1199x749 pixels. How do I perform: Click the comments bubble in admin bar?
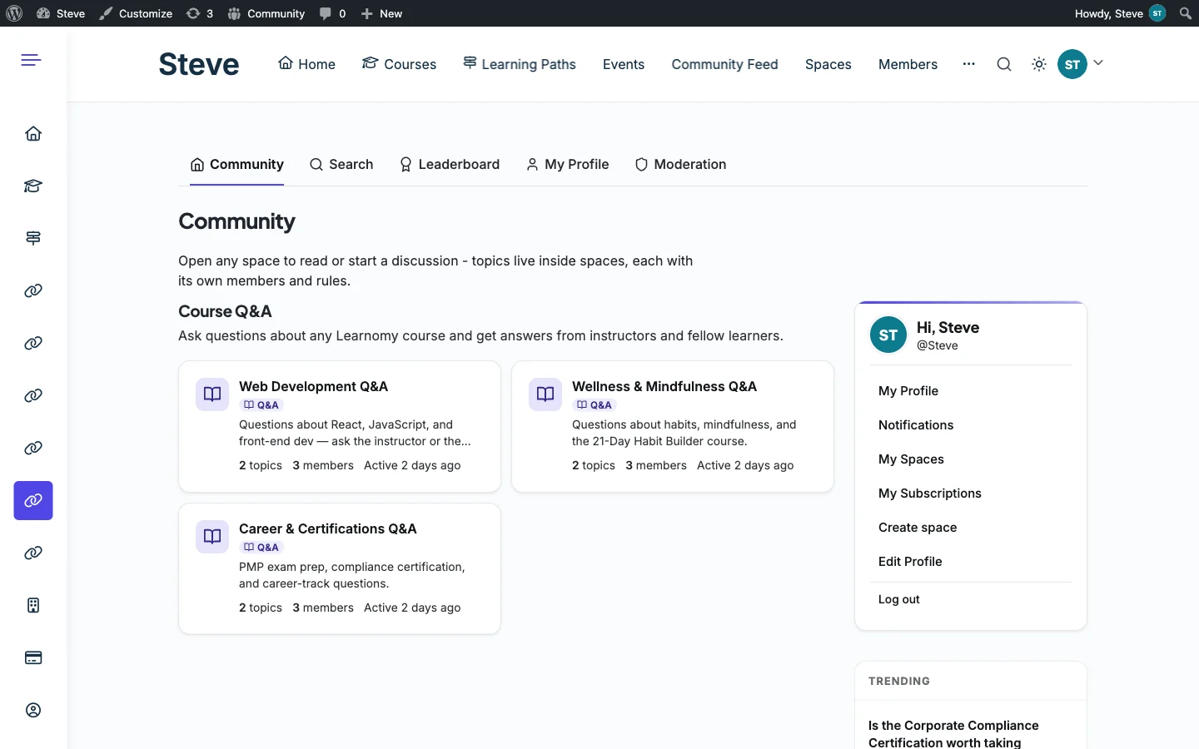[x=332, y=13]
